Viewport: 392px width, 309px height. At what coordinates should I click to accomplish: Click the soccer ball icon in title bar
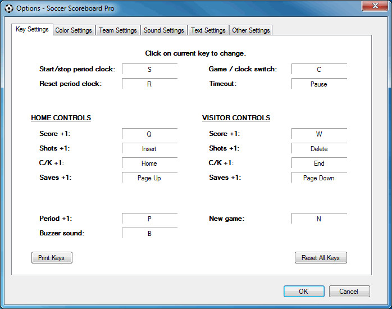(9, 8)
